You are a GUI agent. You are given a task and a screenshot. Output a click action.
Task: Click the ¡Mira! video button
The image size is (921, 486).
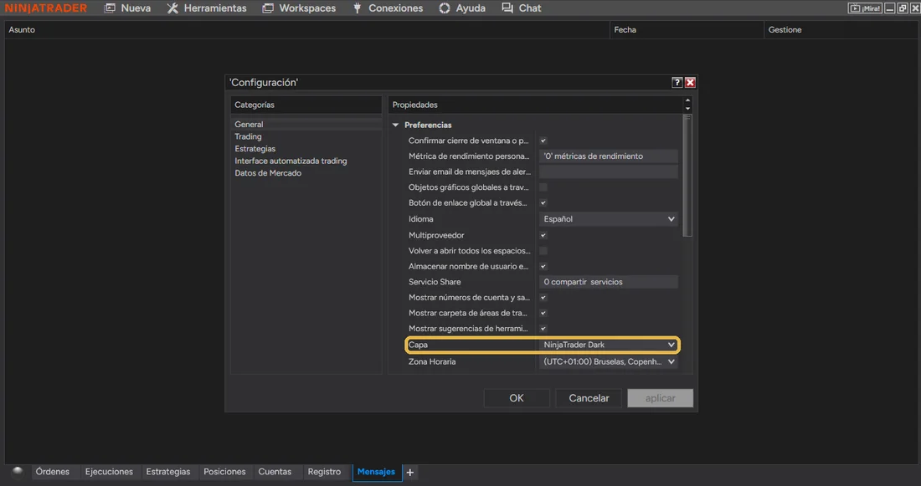(x=865, y=8)
